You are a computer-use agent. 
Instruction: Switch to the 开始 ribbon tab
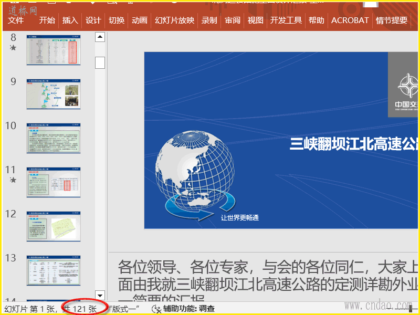pyautogui.click(x=47, y=20)
